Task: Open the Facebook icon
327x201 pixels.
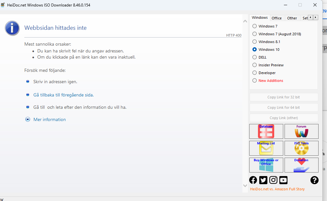Action: coord(253,180)
